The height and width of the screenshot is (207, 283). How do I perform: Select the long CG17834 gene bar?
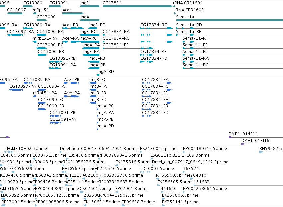coord(138,6)
